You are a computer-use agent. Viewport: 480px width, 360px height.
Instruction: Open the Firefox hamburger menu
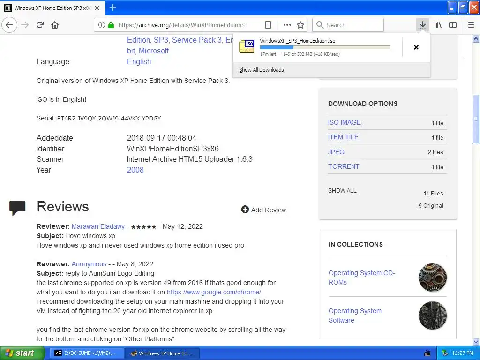tap(471, 25)
